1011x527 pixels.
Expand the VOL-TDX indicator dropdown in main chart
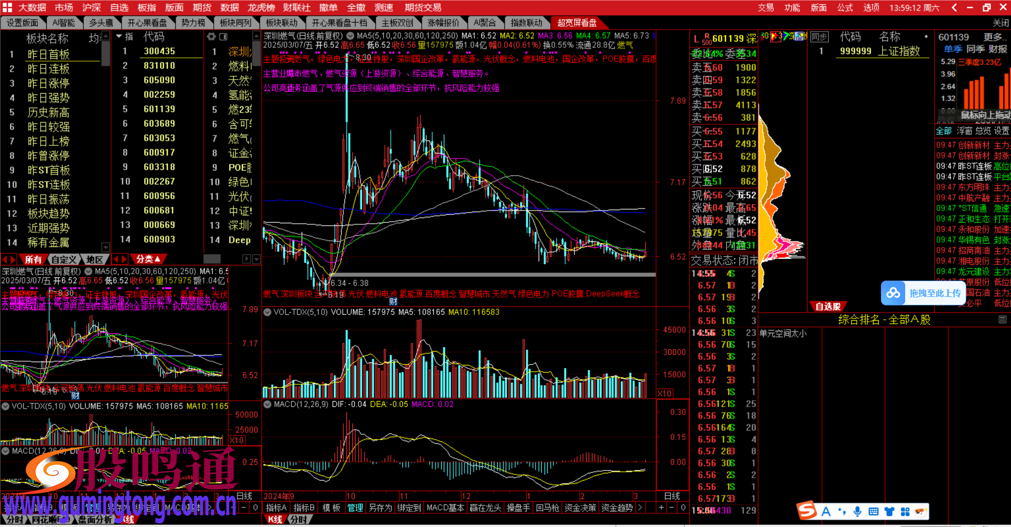click(267, 312)
